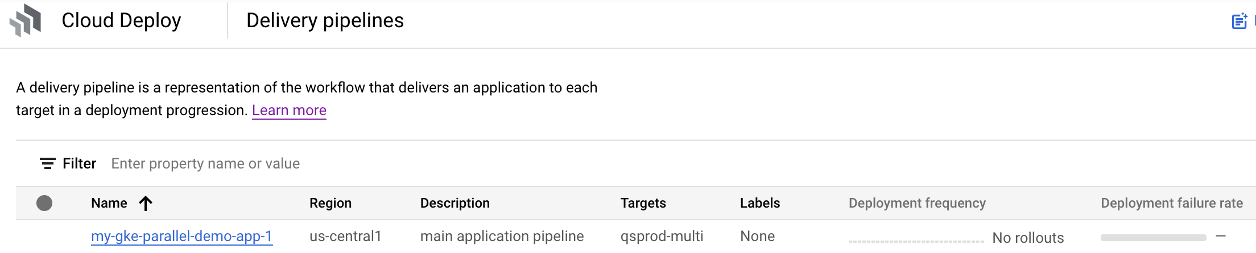The image size is (1256, 253).
Task: Click the Deployment frequency column header
Action: 917,203
